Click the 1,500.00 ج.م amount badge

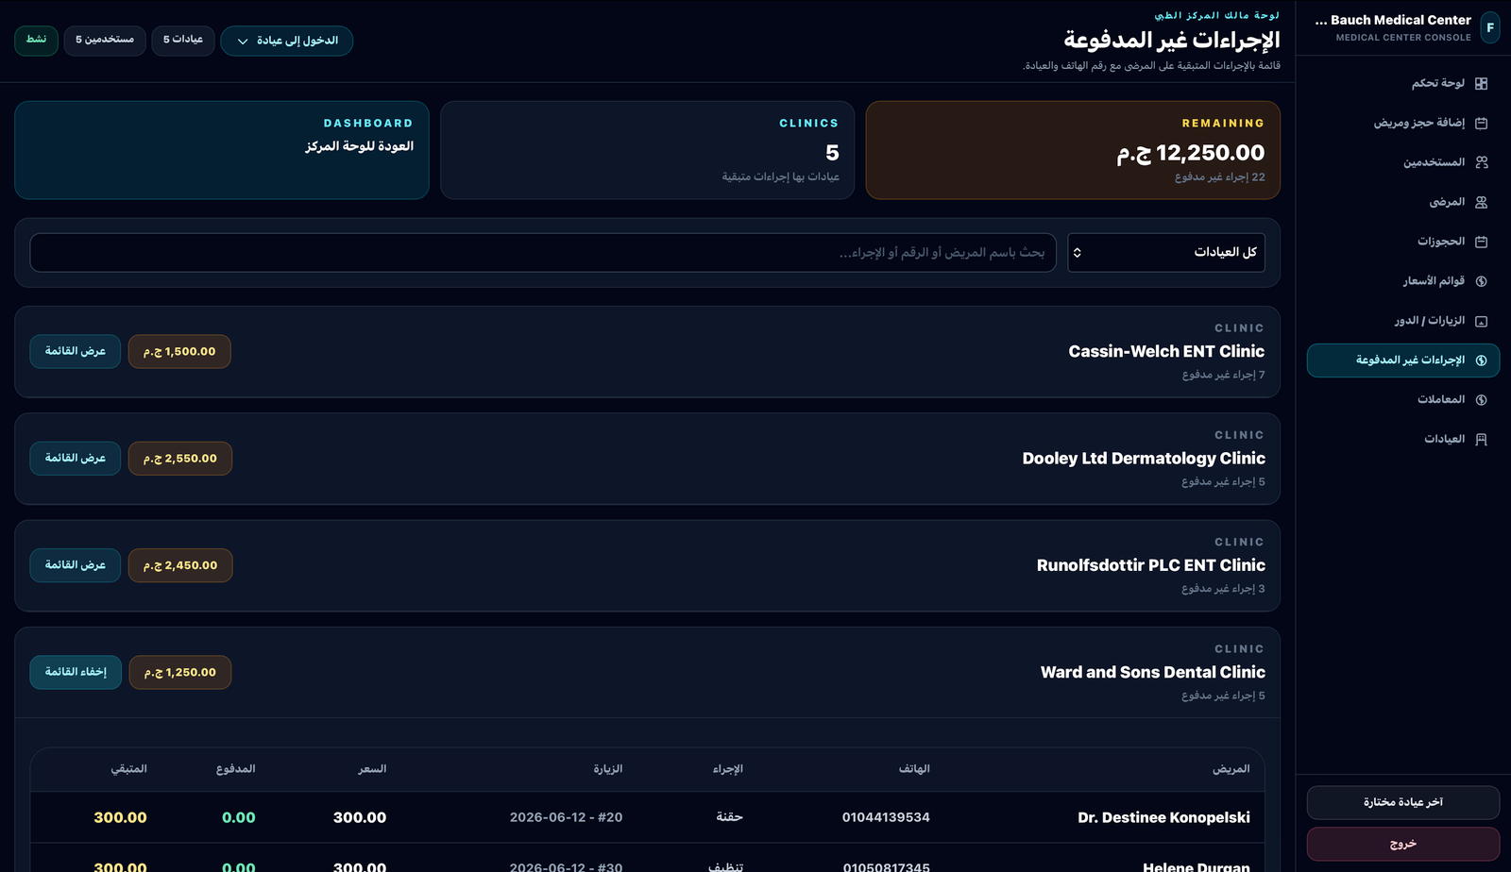(x=179, y=351)
